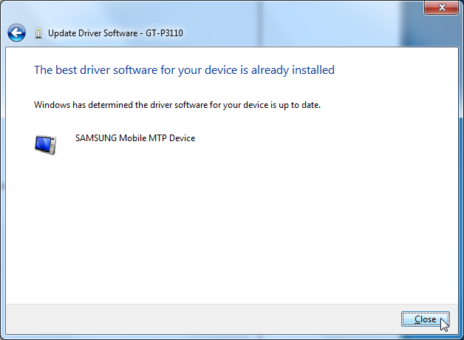Image resolution: width=464 pixels, height=340 pixels.
Task: Go back using the blue arrow button
Action: (16, 33)
